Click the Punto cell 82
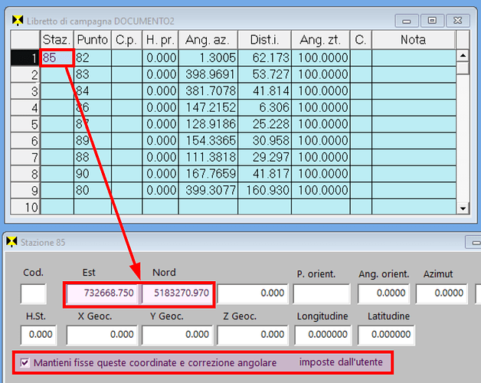Screen dimensions: 481x383 click(93, 57)
